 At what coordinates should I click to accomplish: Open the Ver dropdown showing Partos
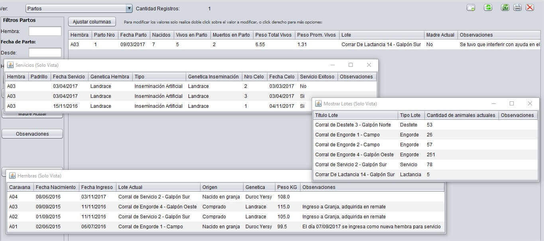click(79, 8)
